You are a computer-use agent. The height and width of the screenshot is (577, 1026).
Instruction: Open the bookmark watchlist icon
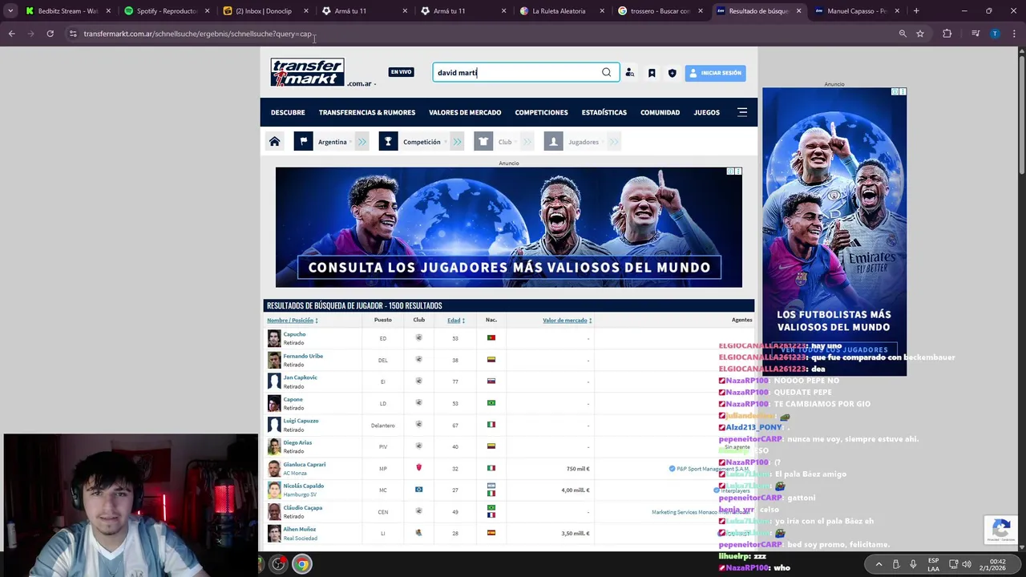pos(652,73)
